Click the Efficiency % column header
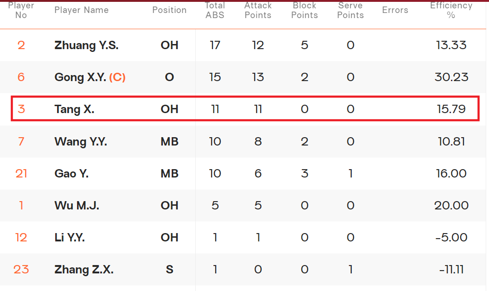 tap(451, 10)
